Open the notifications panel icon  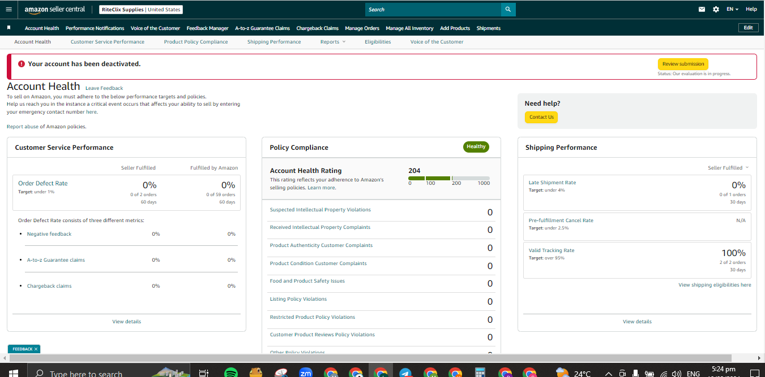tap(754, 373)
